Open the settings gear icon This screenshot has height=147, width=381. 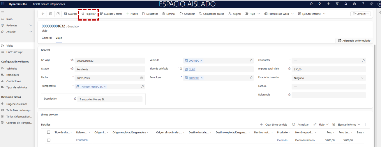[x=354, y=4]
